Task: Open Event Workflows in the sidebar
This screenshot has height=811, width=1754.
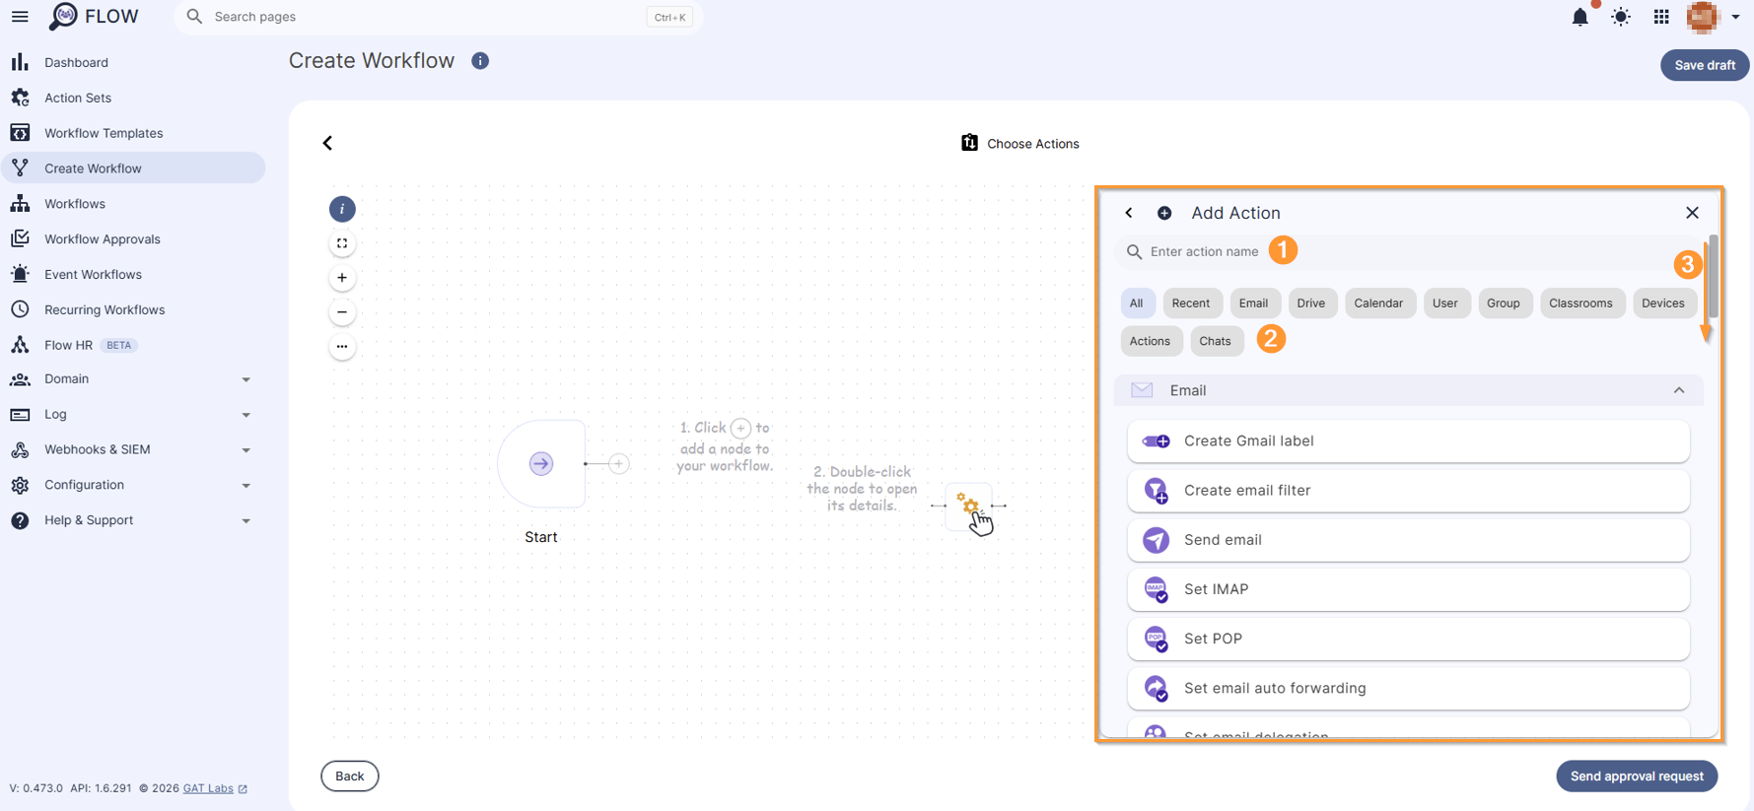Action: click(x=133, y=275)
